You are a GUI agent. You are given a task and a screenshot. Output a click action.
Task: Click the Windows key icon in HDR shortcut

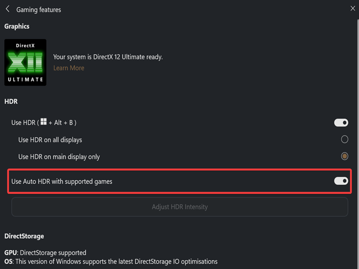[x=44, y=122]
